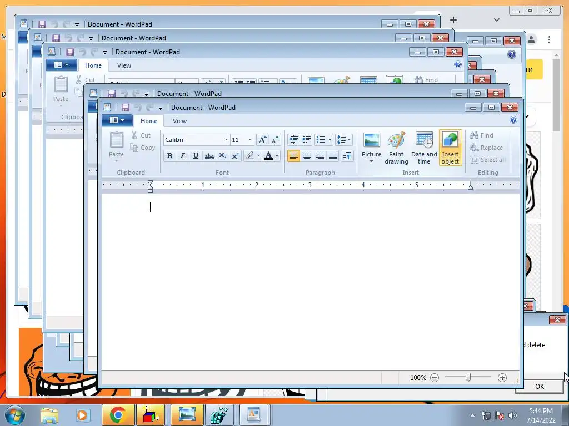Zoom out with minus button

(435, 378)
